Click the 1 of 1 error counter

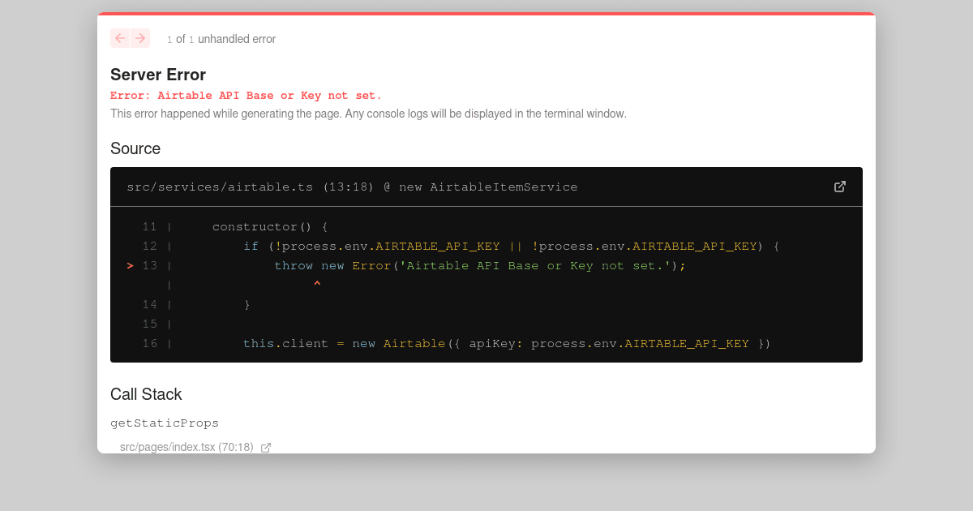point(180,39)
